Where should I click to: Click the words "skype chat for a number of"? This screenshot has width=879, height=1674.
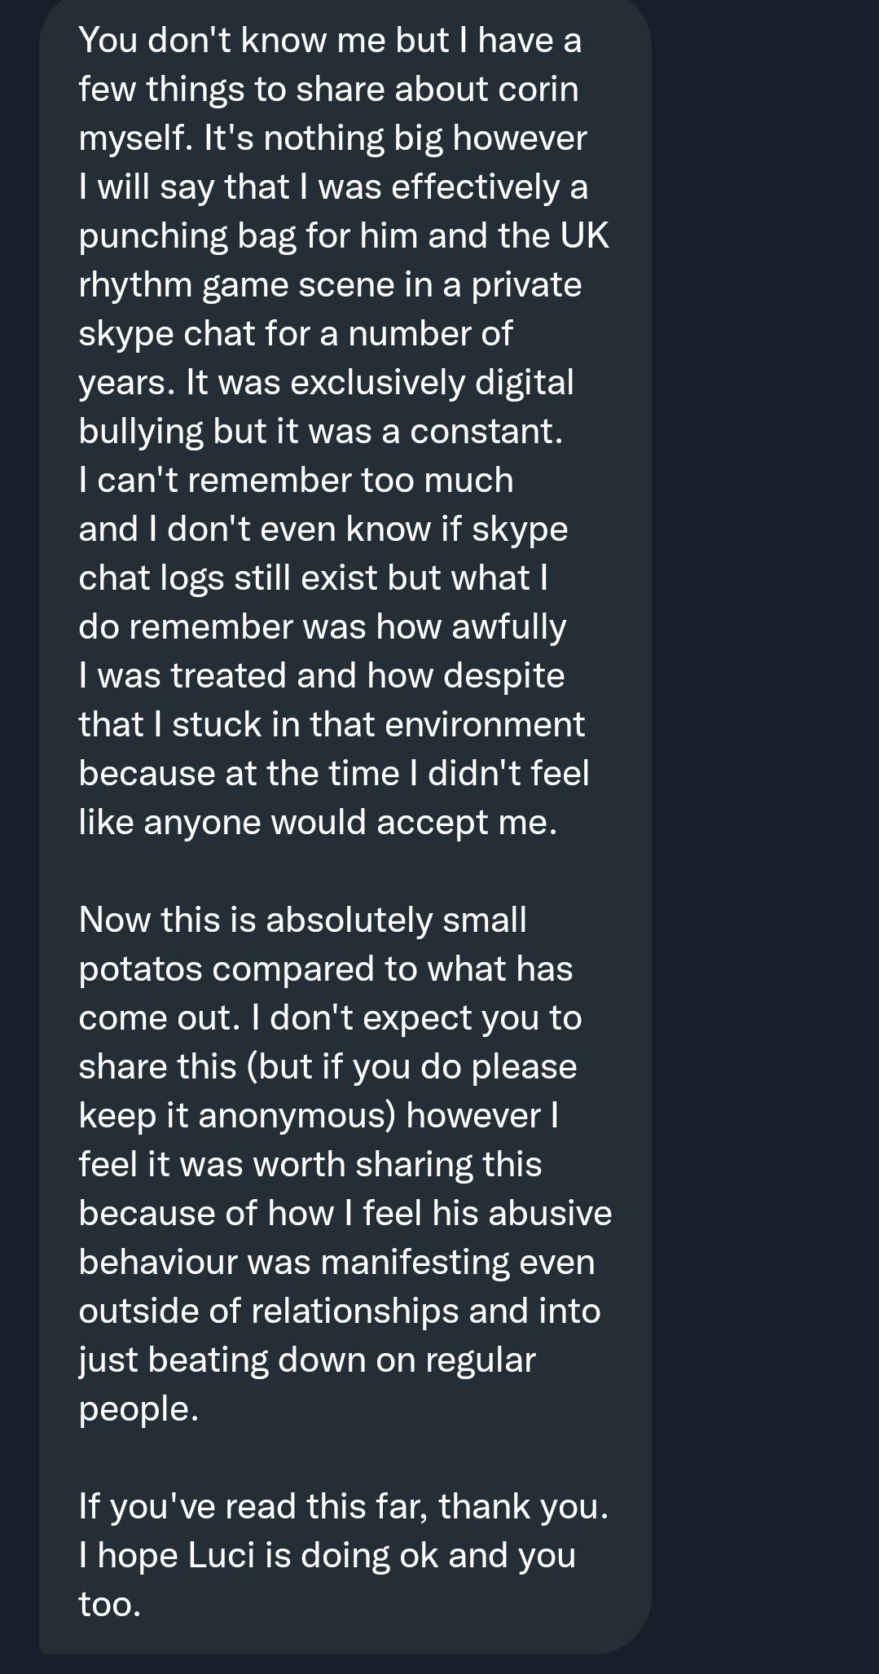pyautogui.click(x=295, y=334)
